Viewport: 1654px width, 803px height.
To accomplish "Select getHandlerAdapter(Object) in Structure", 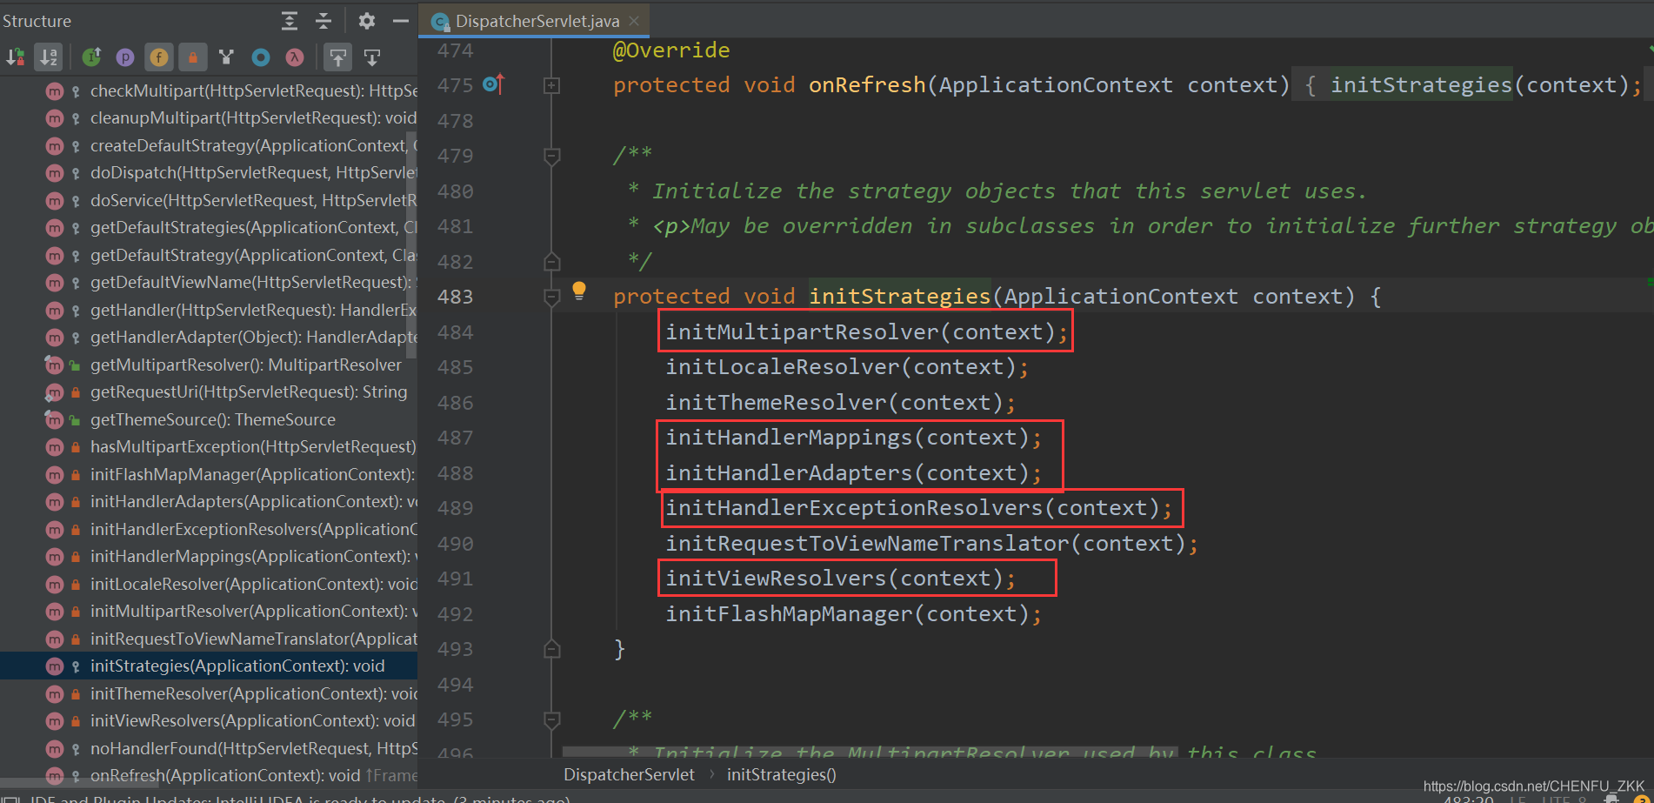I will 209,337.
